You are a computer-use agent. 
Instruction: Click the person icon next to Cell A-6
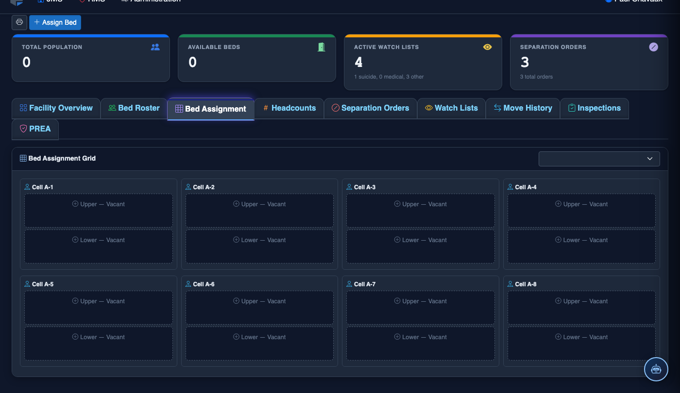(x=188, y=284)
